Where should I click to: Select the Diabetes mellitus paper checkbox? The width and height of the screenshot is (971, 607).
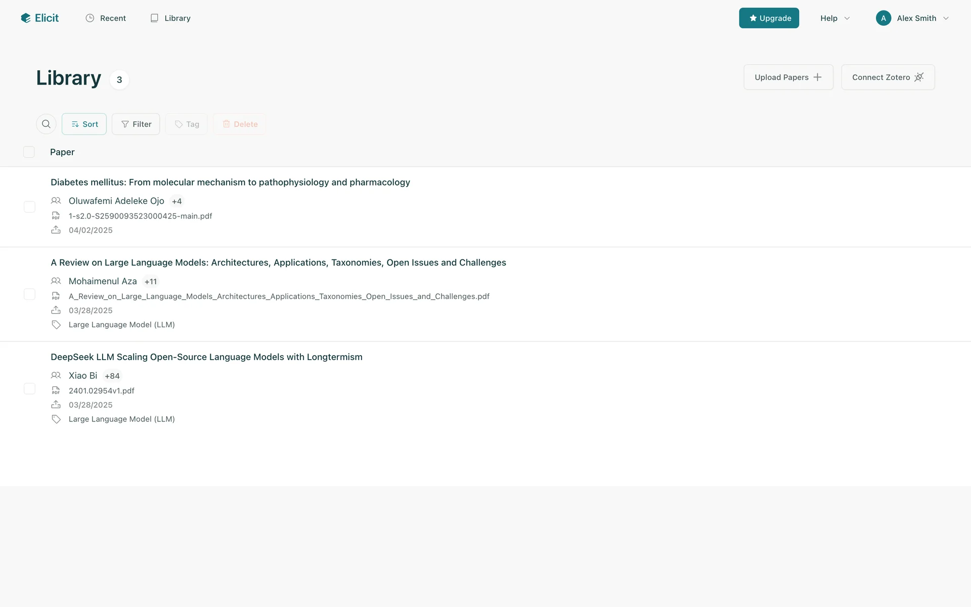pyautogui.click(x=29, y=207)
